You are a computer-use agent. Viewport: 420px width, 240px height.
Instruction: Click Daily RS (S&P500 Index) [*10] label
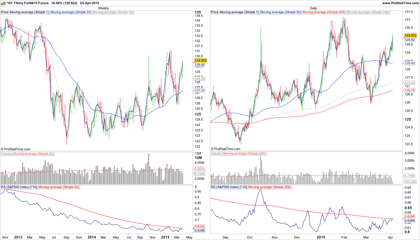click(229, 187)
